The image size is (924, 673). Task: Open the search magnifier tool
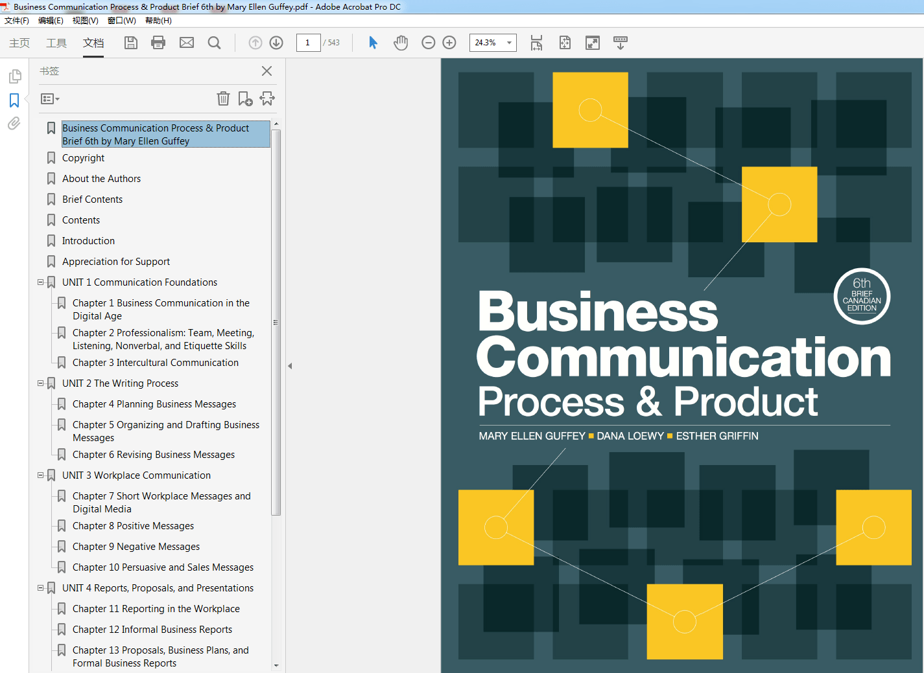click(214, 43)
